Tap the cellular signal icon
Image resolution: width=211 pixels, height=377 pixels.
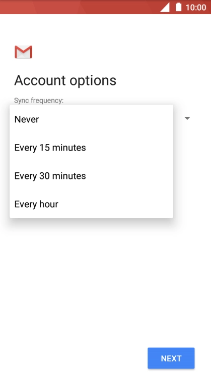coord(165,7)
